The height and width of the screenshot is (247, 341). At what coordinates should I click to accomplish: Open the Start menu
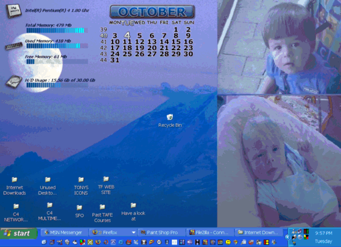[x=19, y=233]
